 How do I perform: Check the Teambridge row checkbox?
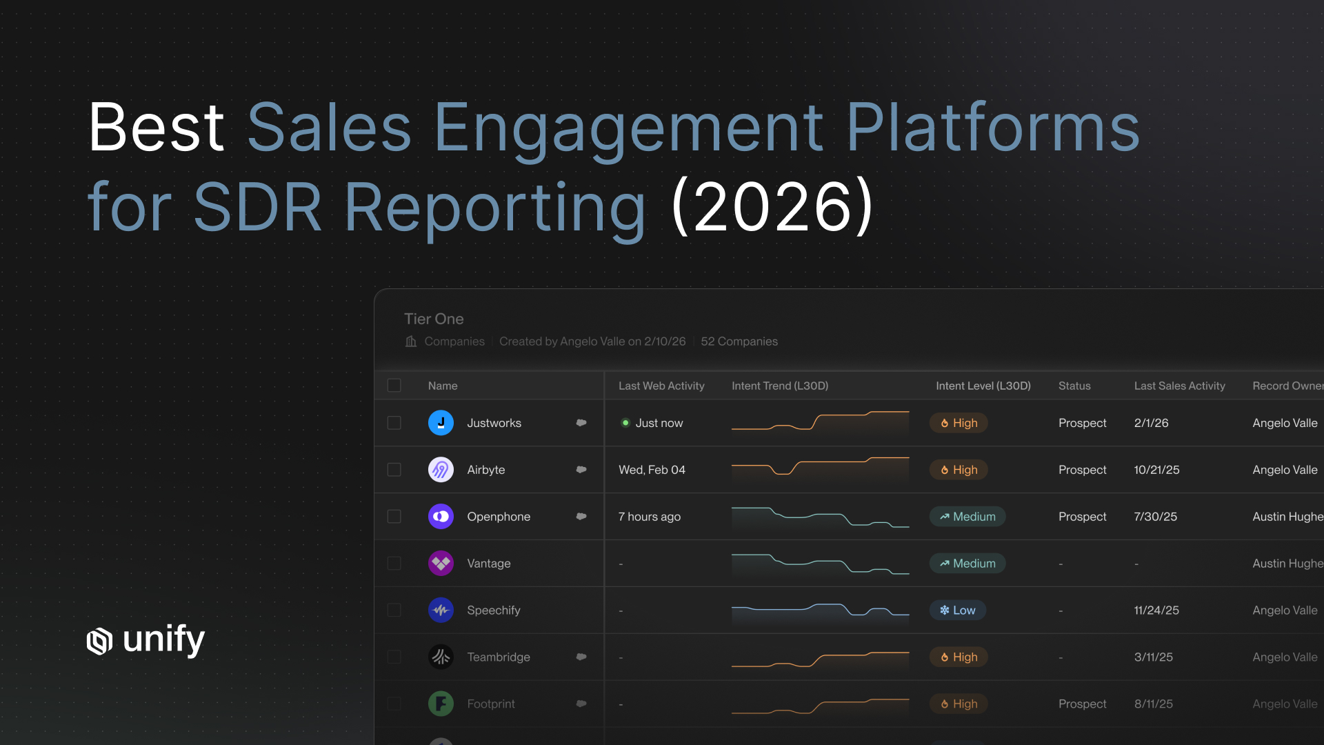[394, 657]
